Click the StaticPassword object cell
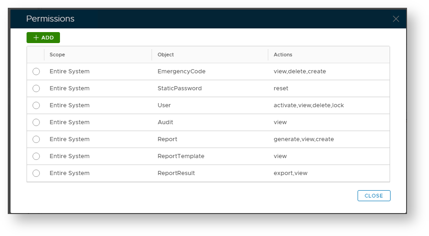This screenshot has width=429, height=236. [179, 88]
